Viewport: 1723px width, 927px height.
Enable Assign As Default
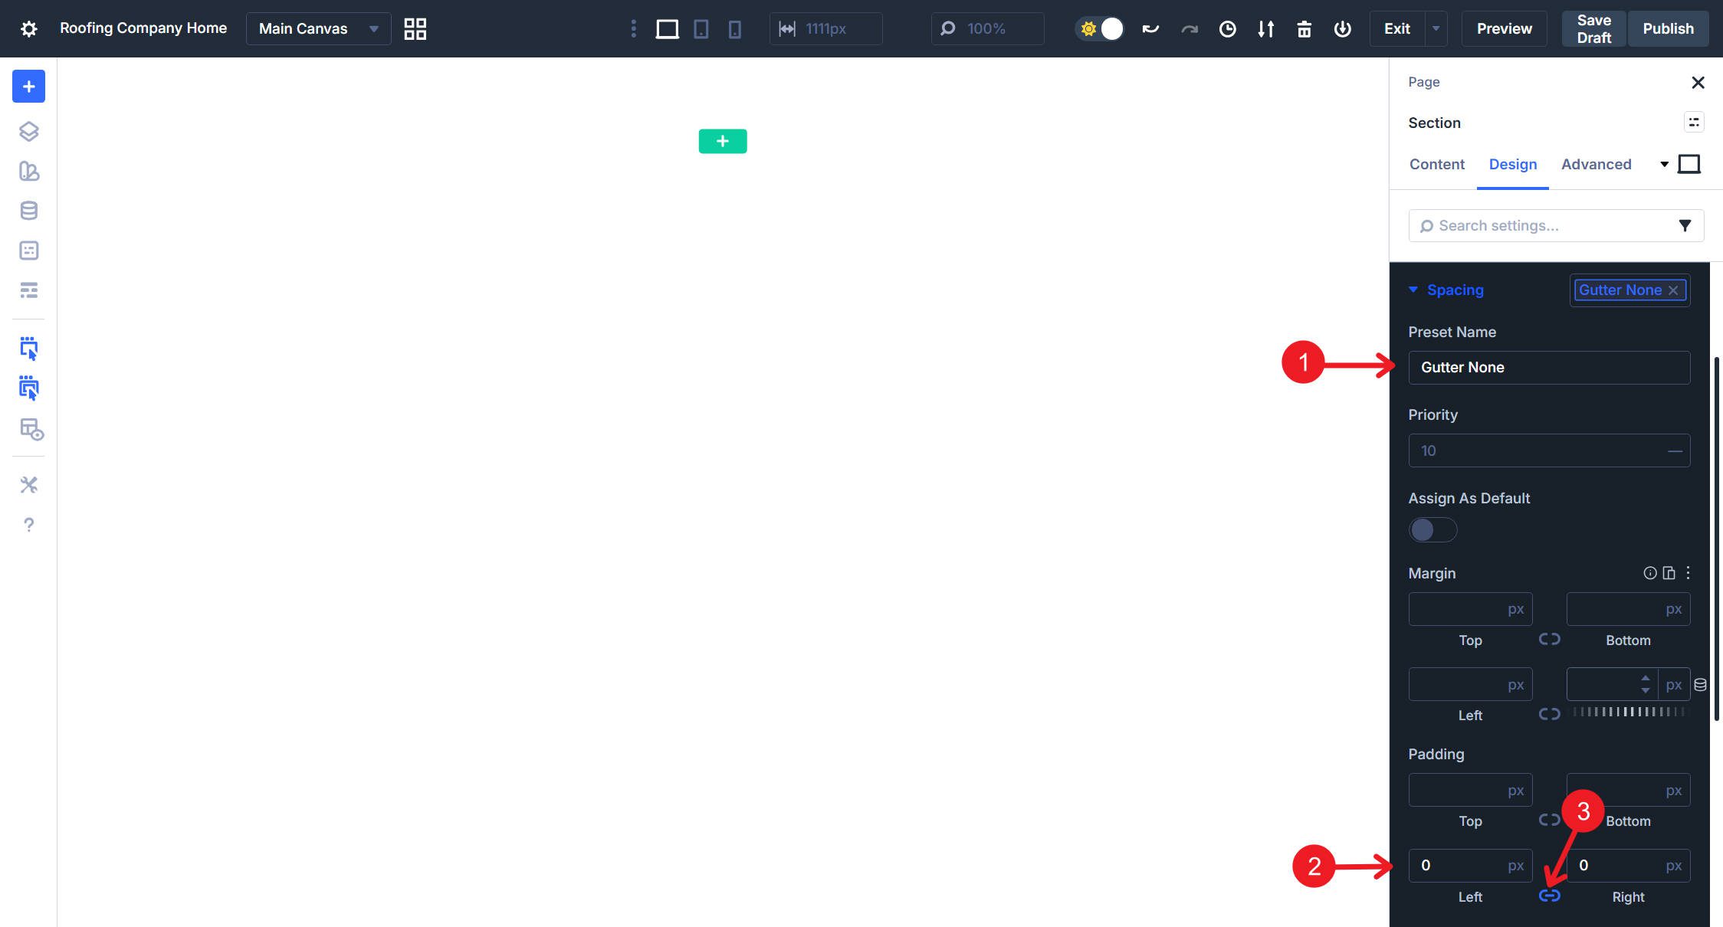(x=1433, y=529)
